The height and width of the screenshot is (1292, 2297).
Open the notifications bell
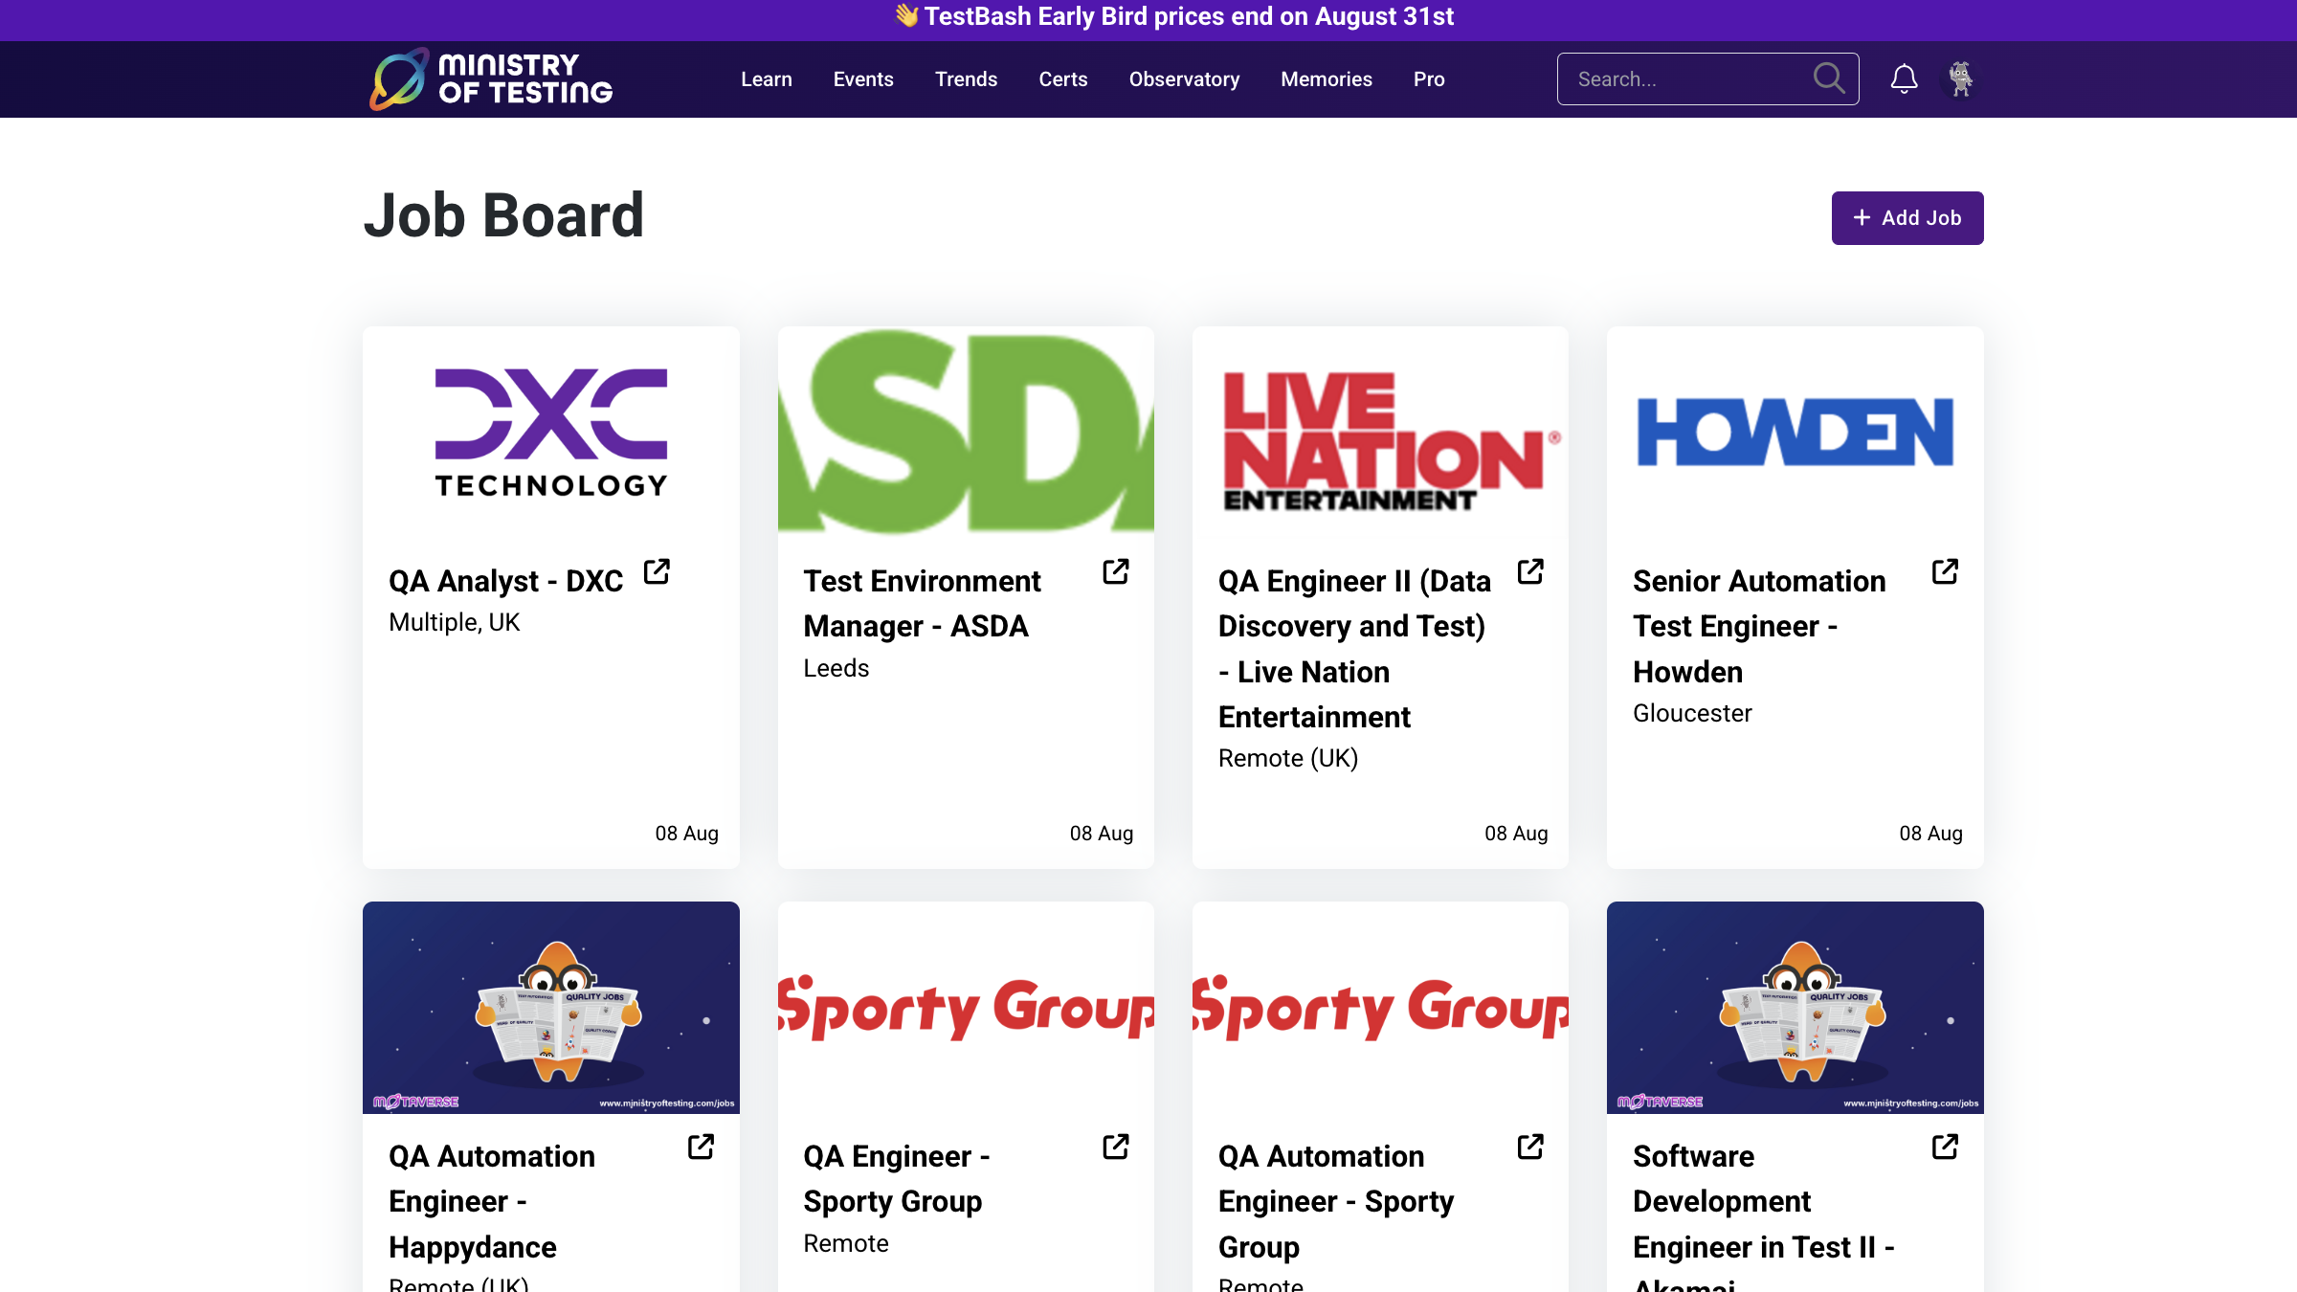[x=1904, y=78]
